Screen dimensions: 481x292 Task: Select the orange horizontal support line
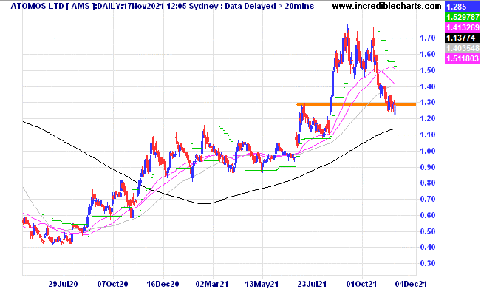click(x=356, y=105)
